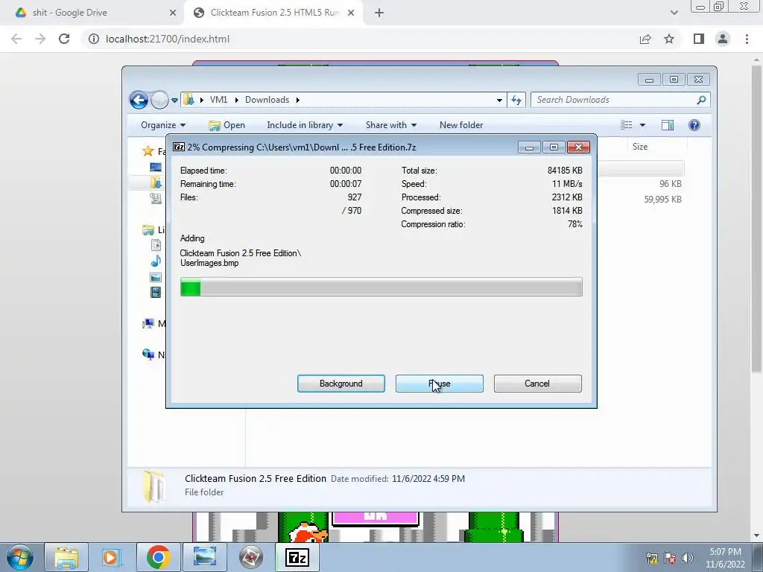Close the Google Drive tab

tap(173, 13)
